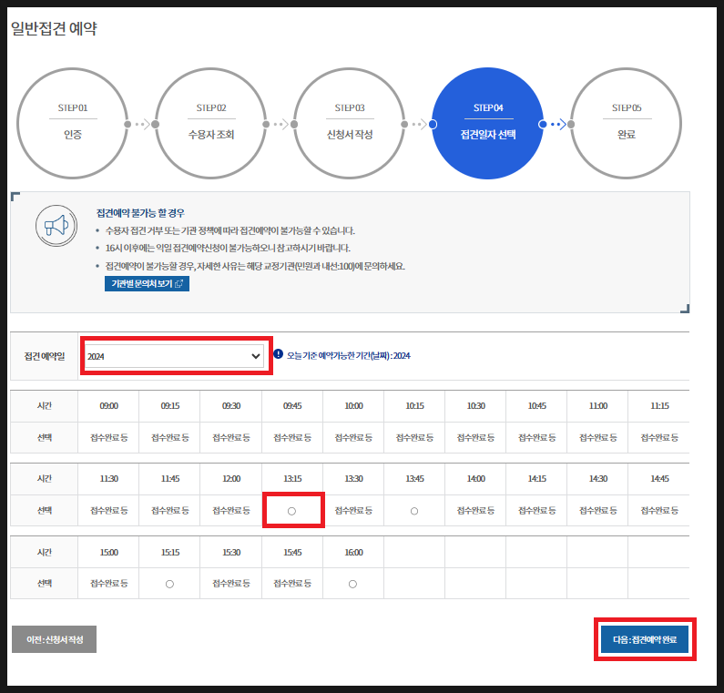724x693 pixels.
Task: Click the megaphone notice icon
Action: click(x=56, y=227)
